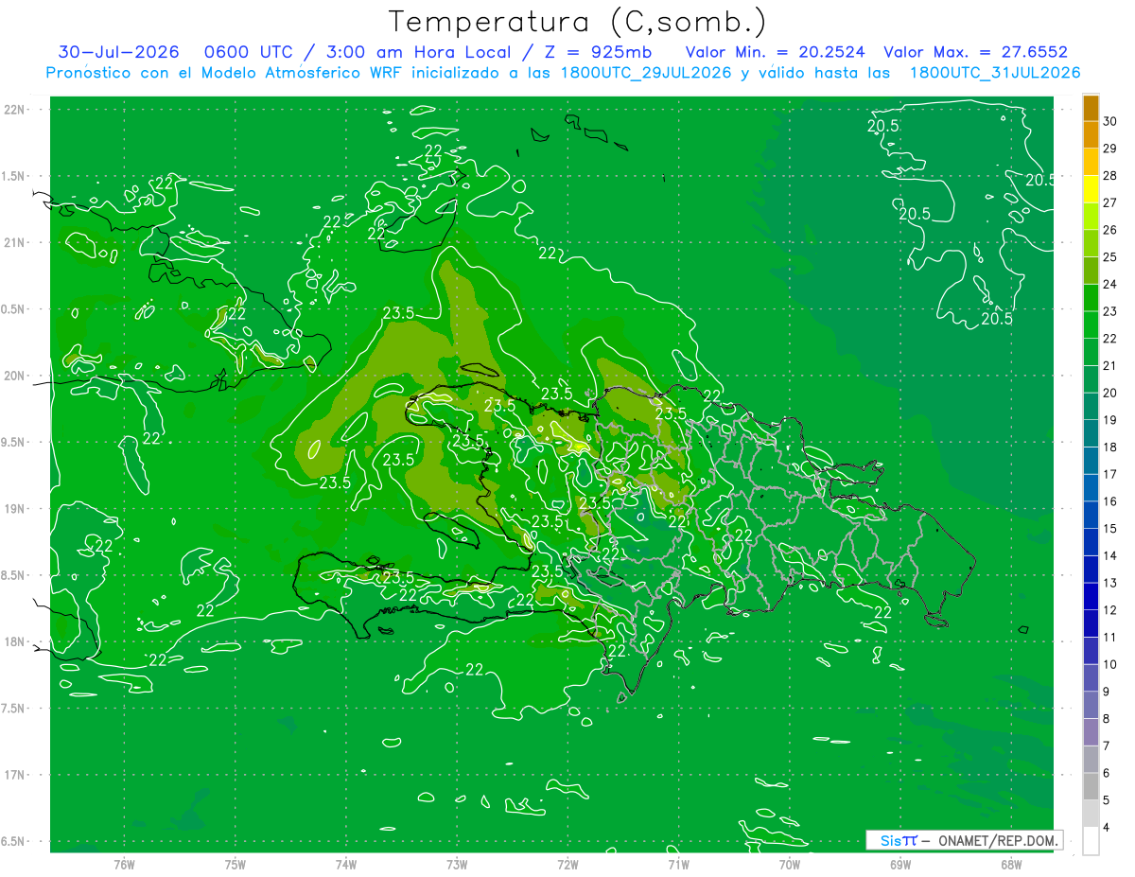Click the legend scale number "15"

click(x=1110, y=529)
